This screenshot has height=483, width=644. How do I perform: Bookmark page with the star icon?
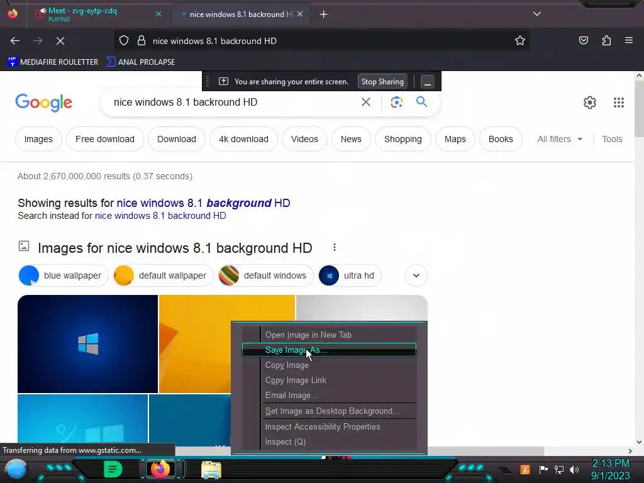click(520, 40)
